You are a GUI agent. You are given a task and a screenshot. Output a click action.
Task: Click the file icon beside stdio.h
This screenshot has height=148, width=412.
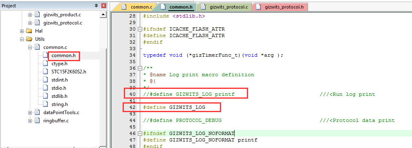pyautogui.click(x=46, y=88)
